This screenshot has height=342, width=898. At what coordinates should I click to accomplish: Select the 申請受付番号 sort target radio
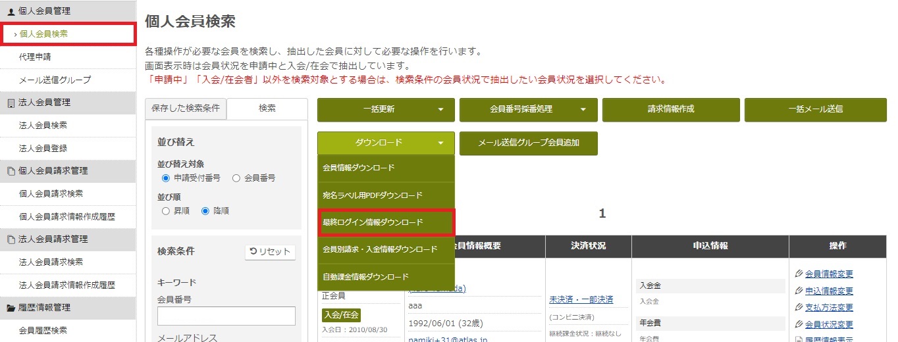166,178
